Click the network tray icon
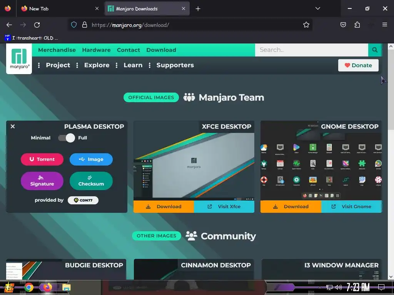 (x=329, y=287)
